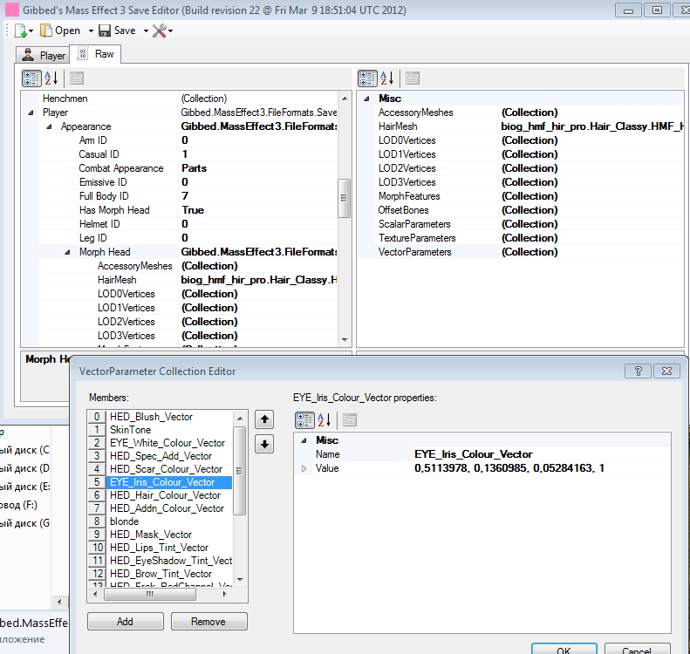Select HED_Brow_Tint_Vector member
This screenshot has height=654, width=690.
pyautogui.click(x=161, y=574)
